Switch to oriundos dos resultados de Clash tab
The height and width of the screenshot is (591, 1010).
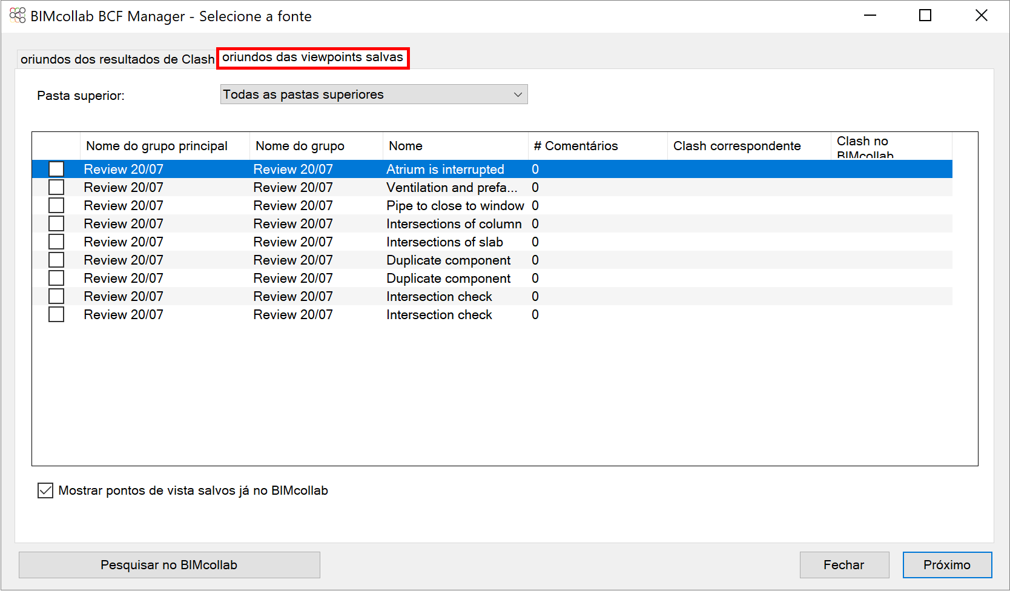click(117, 59)
